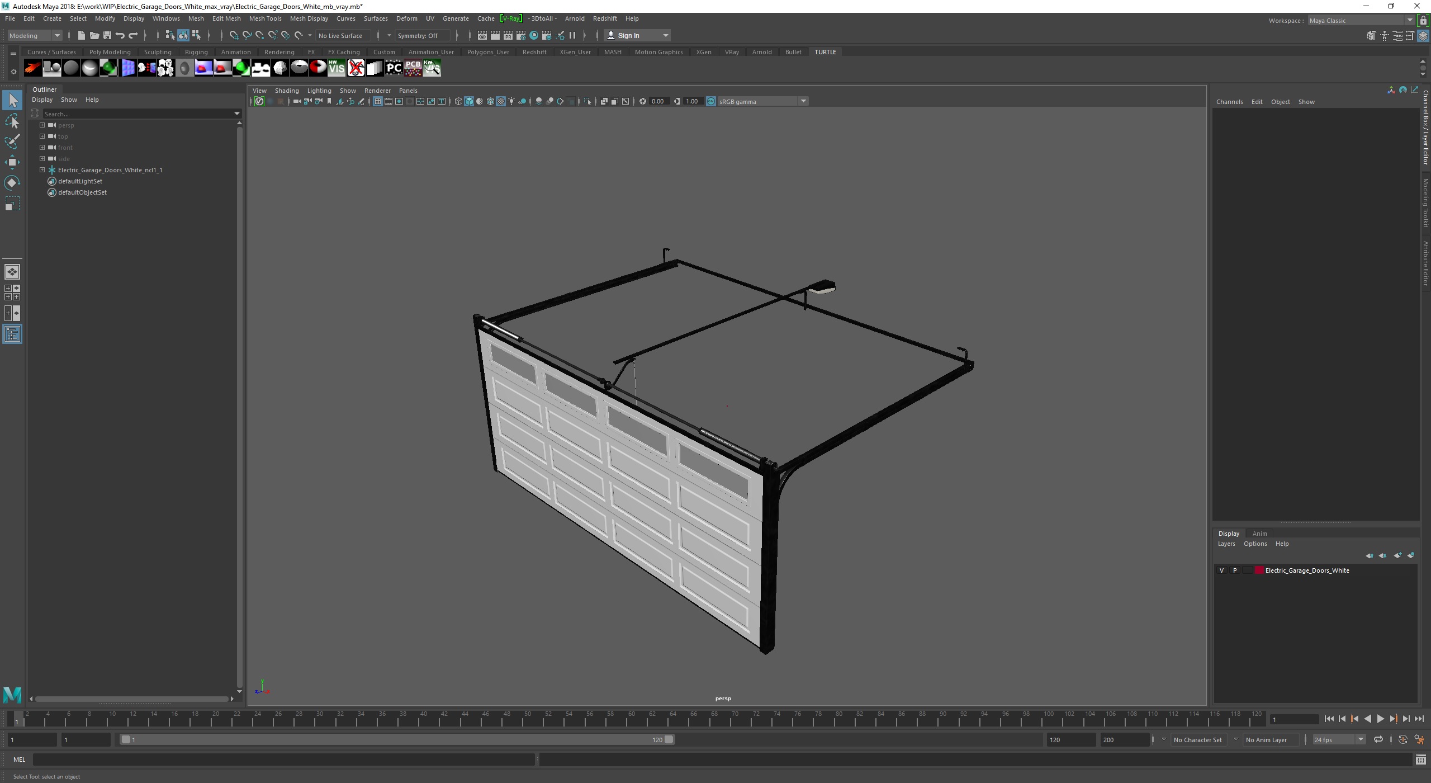
Task: Play the animation forward
Action: 1380,719
